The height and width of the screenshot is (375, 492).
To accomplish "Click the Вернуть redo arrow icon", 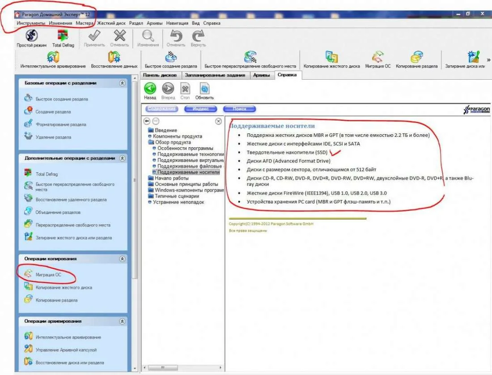I will (198, 38).
